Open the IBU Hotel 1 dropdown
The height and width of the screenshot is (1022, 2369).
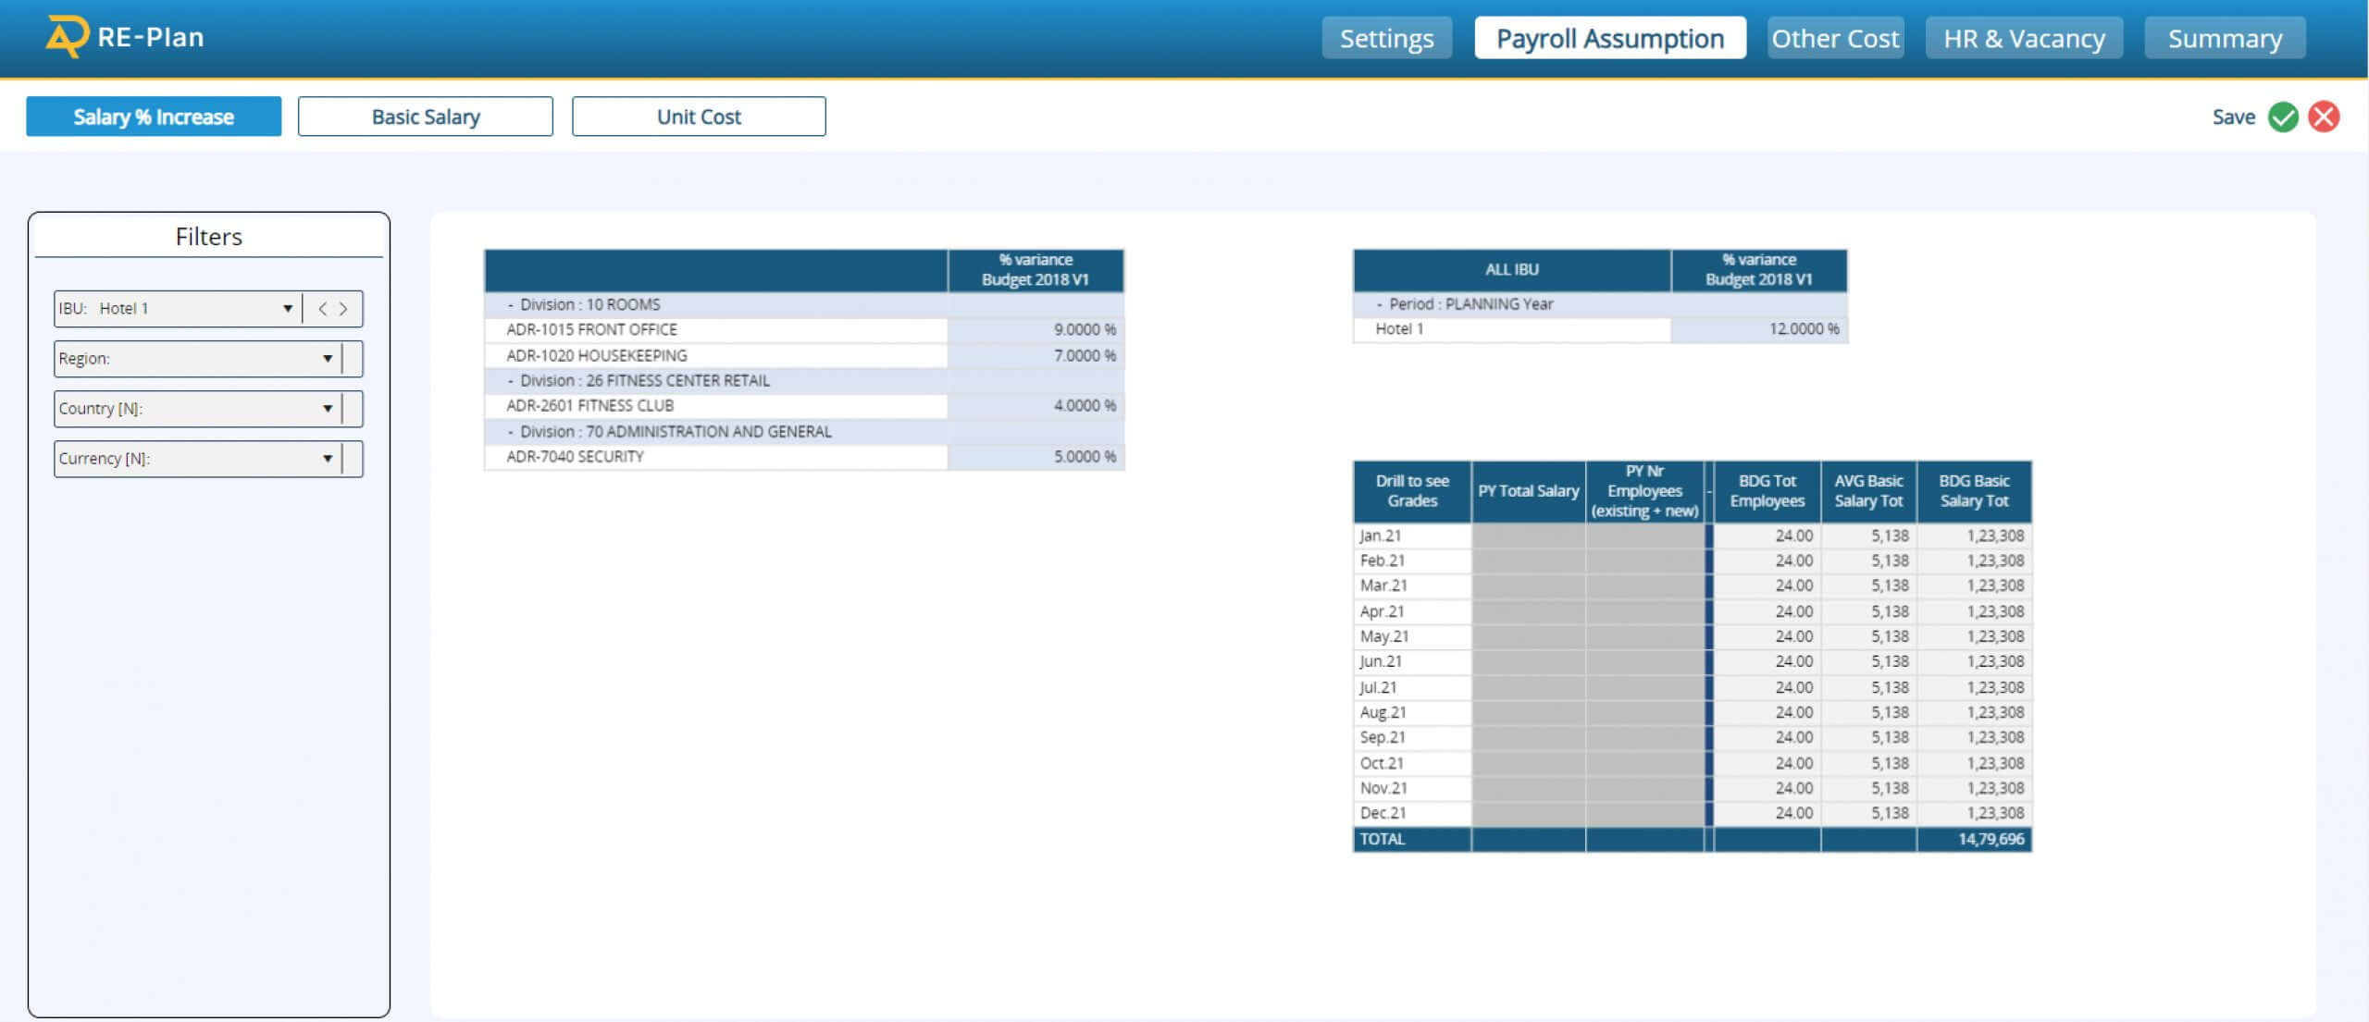287,309
